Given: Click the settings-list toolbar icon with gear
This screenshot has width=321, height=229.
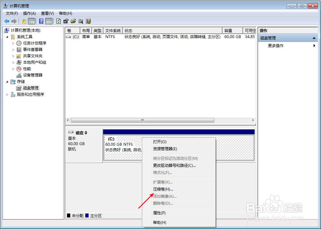Looking at the screenshot, I should click(88, 21).
